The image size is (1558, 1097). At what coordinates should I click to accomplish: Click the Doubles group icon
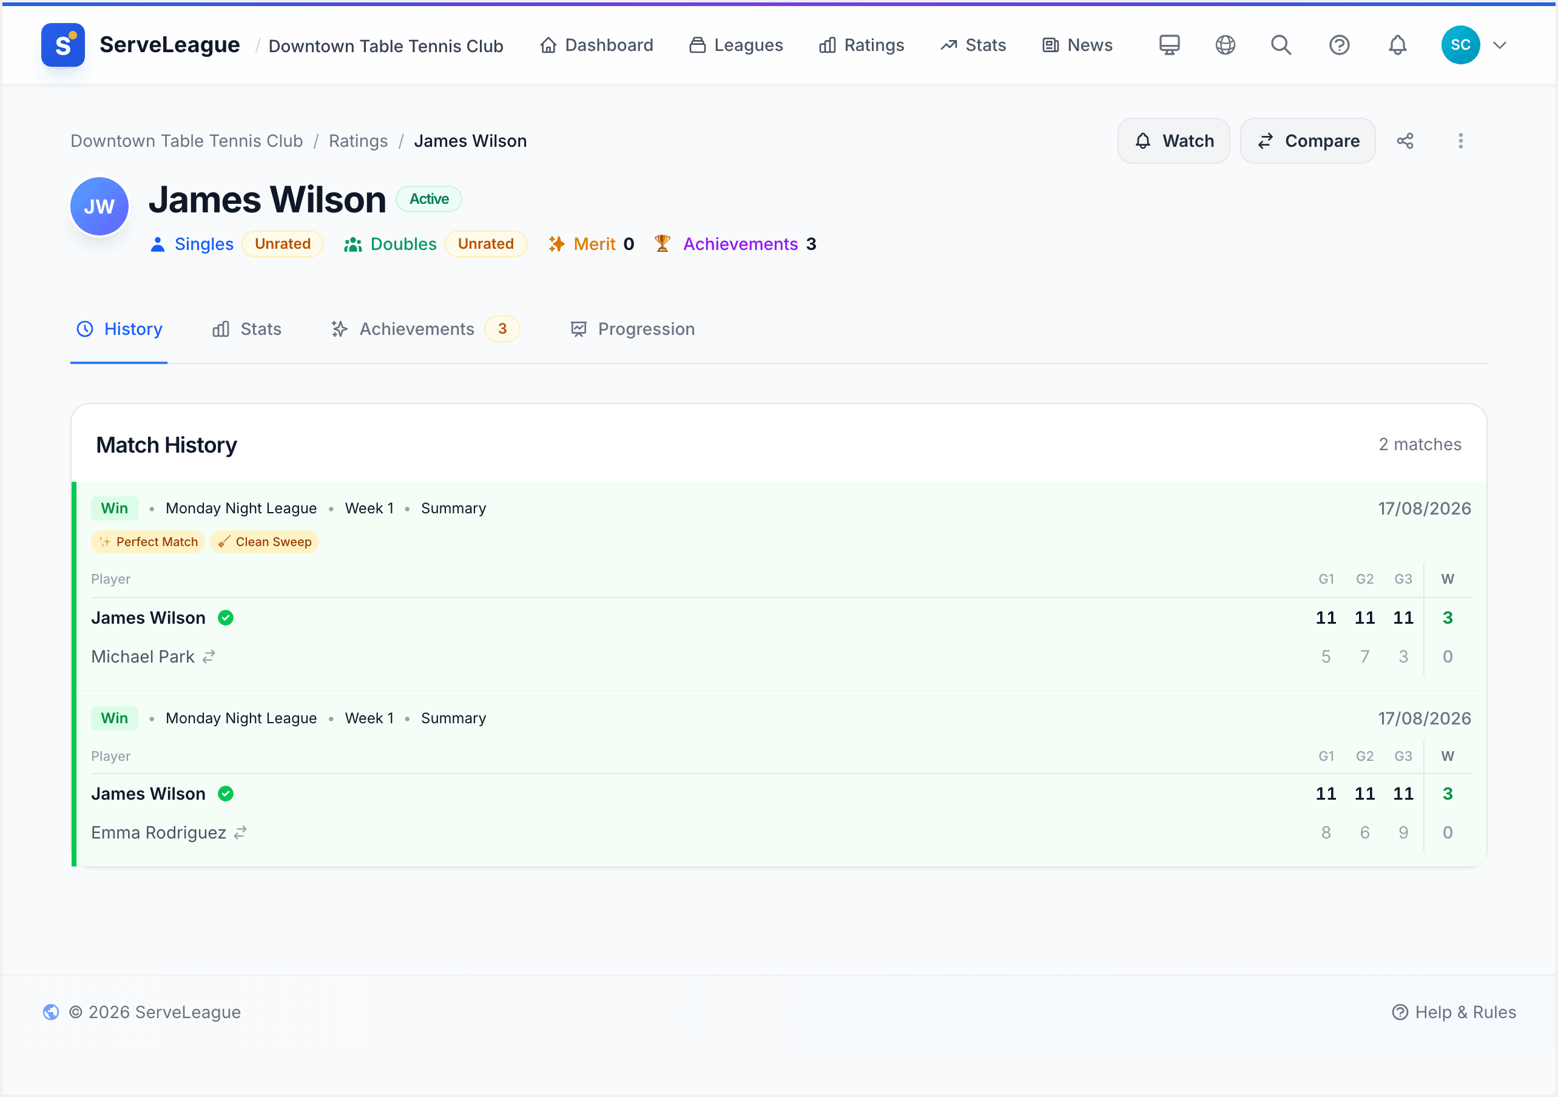(x=353, y=245)
